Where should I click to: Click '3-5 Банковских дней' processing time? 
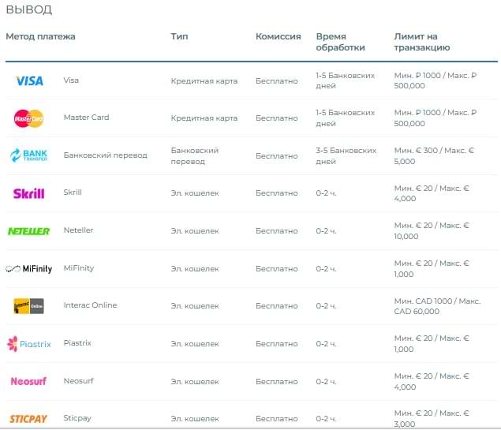346,156
